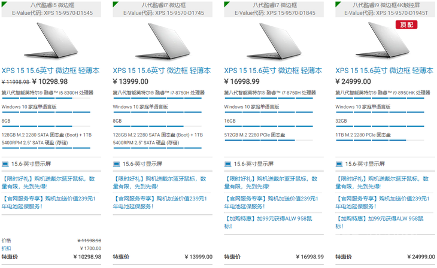Image resolution: width=437 pixels, height=268 pixels.
Task: Open the XPS 15 title priced ¥16998.99
Action: [273, 71]
